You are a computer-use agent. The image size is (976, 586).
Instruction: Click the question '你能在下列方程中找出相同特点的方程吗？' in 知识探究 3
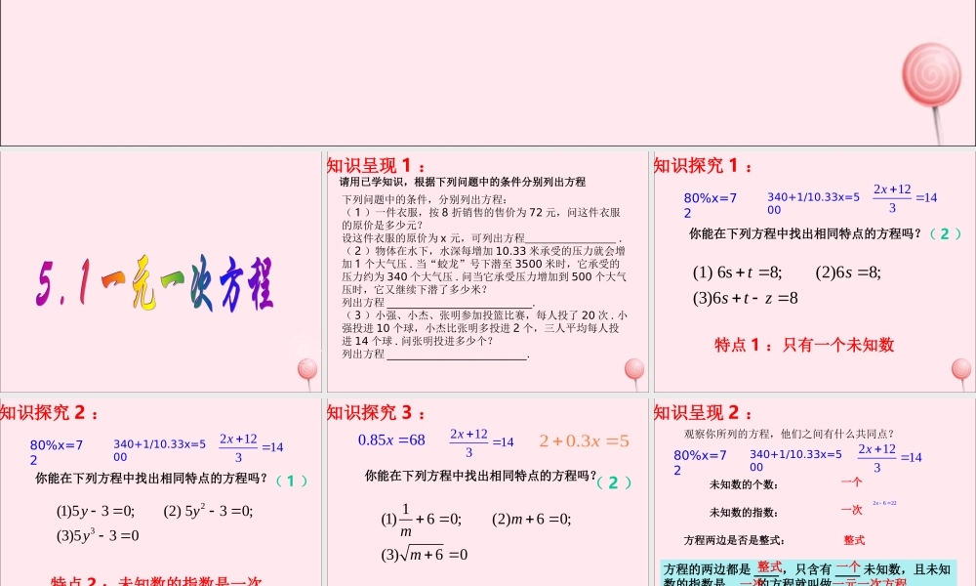click(481, 476)
